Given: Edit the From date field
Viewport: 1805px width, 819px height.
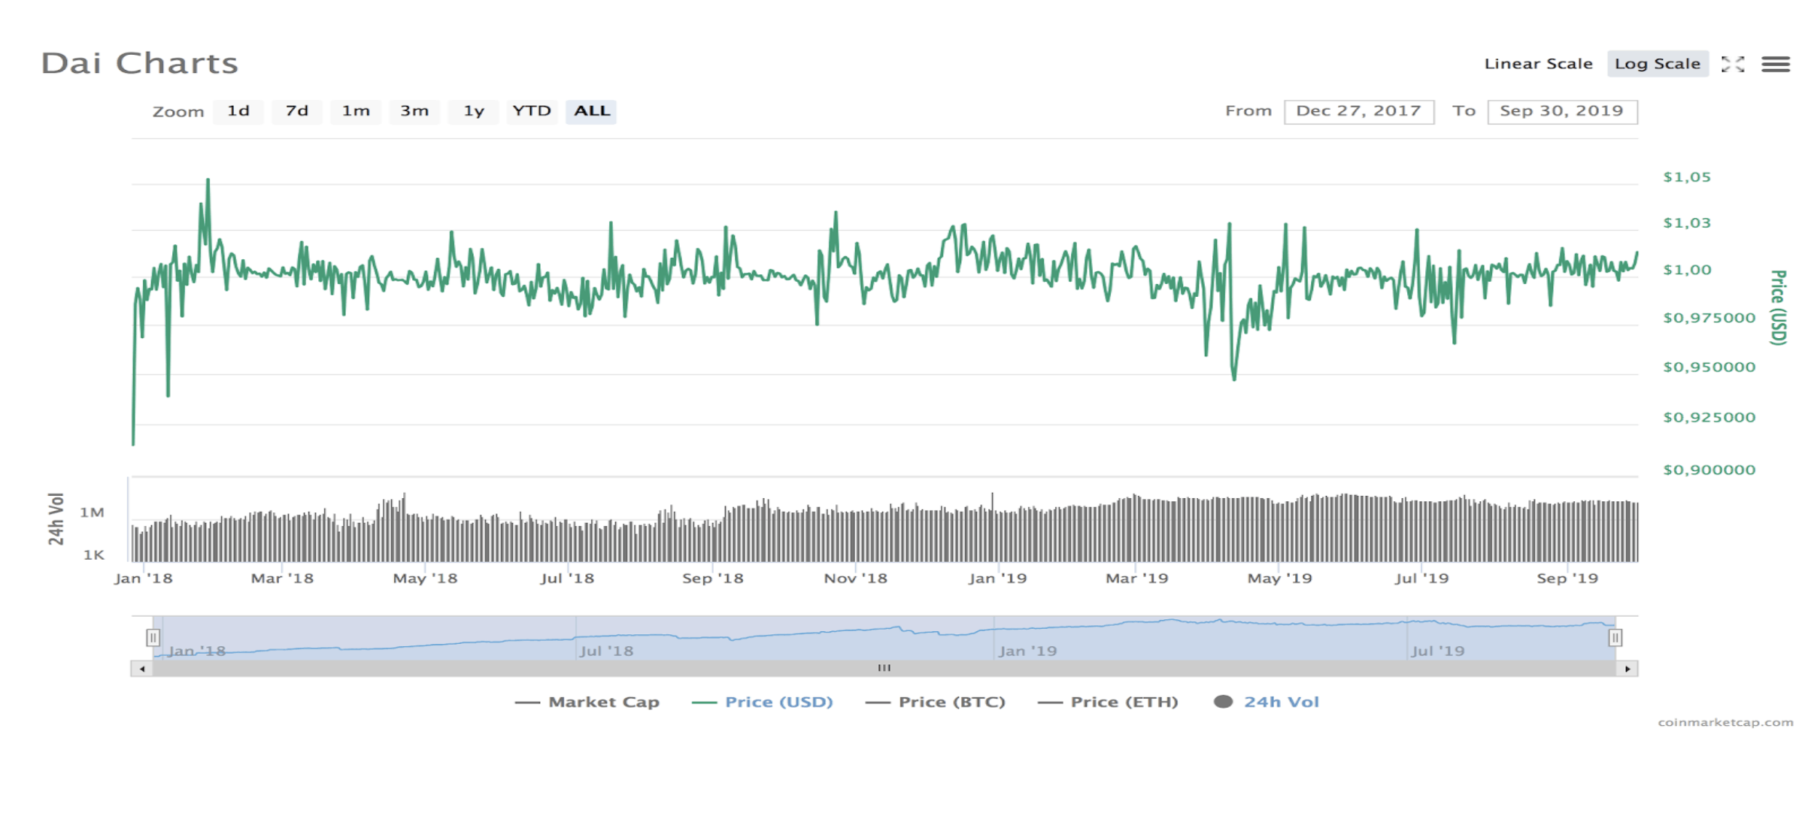Looking at the screenshot, I should click(x=1358, y=111).
